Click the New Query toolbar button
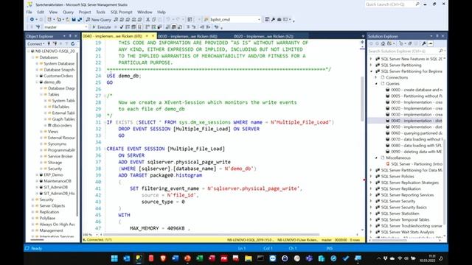This screenshot has height=265, width=472. (x=98, y=20)
